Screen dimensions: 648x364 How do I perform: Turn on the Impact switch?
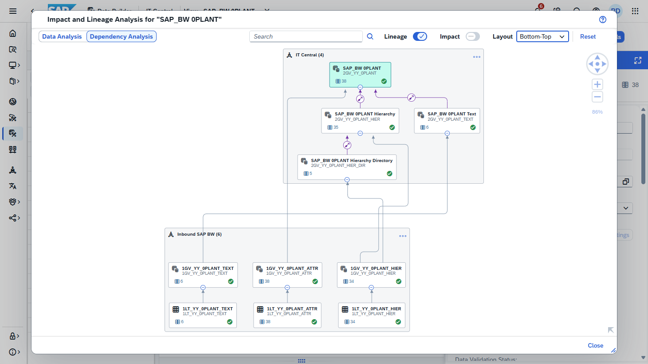473,36
